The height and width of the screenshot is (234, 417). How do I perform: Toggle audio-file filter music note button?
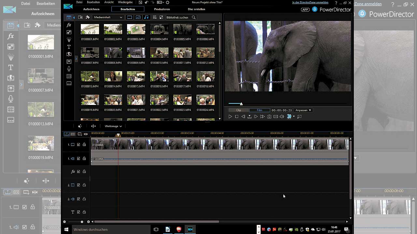click(x=146, y=17)
